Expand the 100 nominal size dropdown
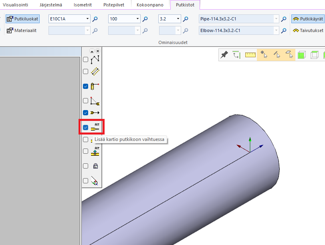The width and height of the screenshot is (325, 245). [137, 19]
